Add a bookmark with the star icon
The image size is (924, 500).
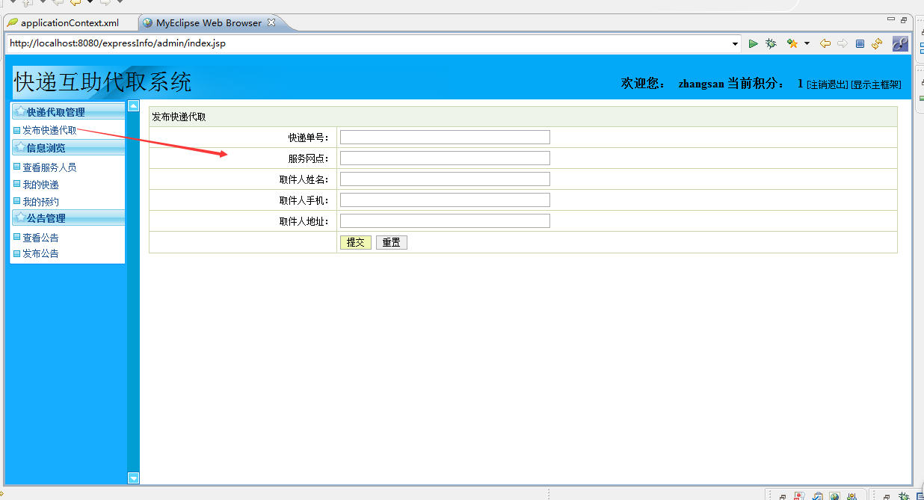coord(792,43)
